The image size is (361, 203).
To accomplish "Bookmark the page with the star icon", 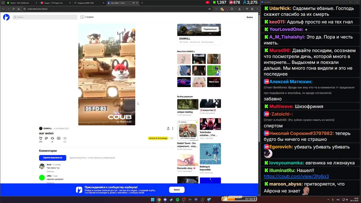I will [x=210, y=9].
